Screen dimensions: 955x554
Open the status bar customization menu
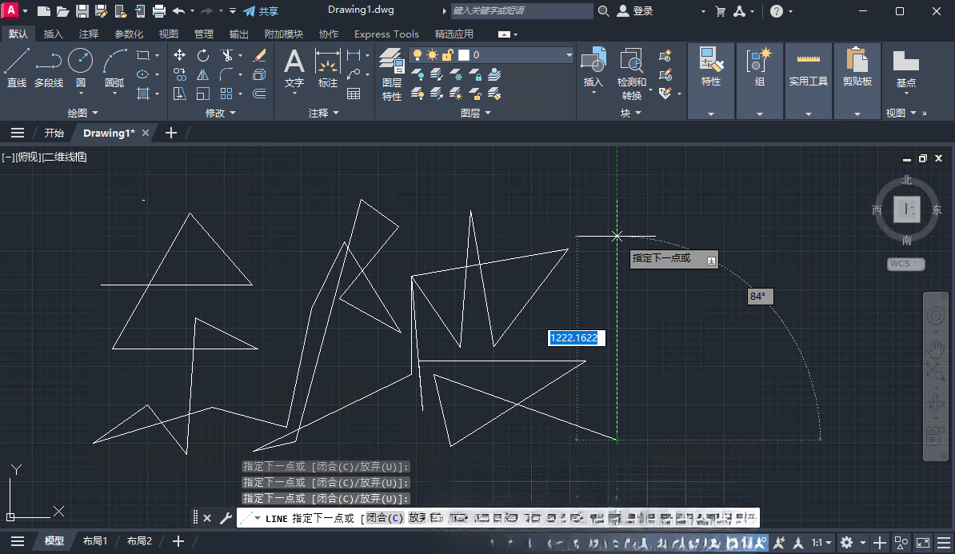point(944,543)
